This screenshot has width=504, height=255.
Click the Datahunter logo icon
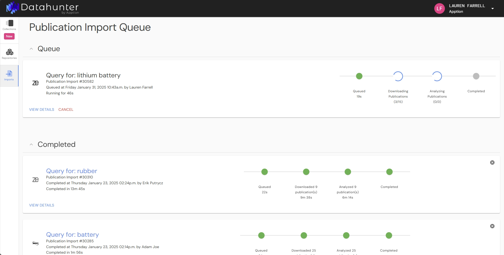(x=12, y=8)
